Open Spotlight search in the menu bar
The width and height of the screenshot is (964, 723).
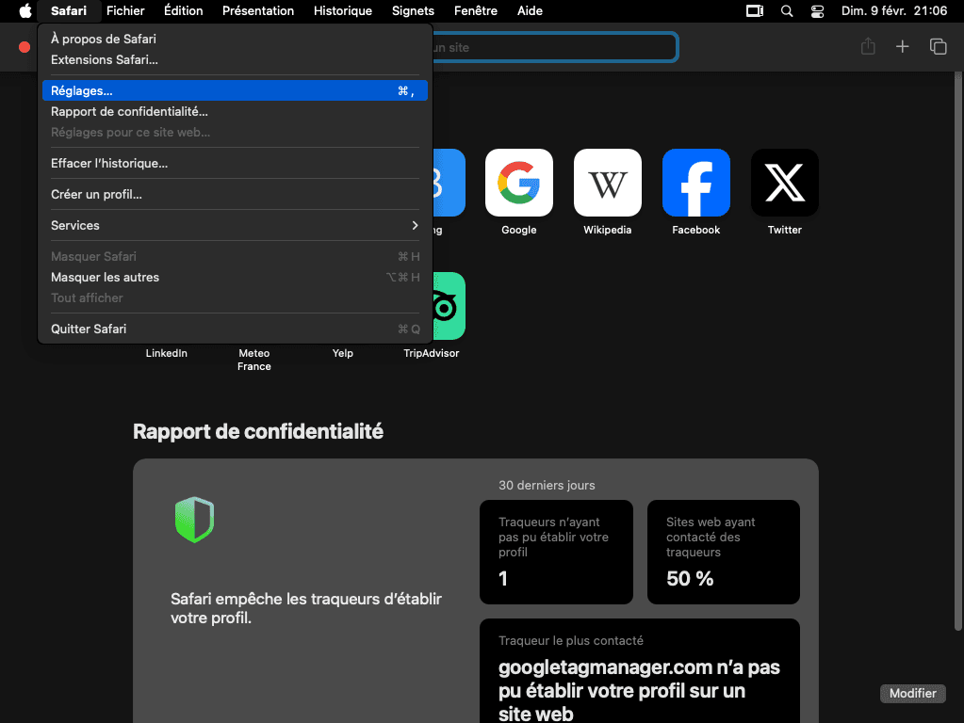click(786, 11)
